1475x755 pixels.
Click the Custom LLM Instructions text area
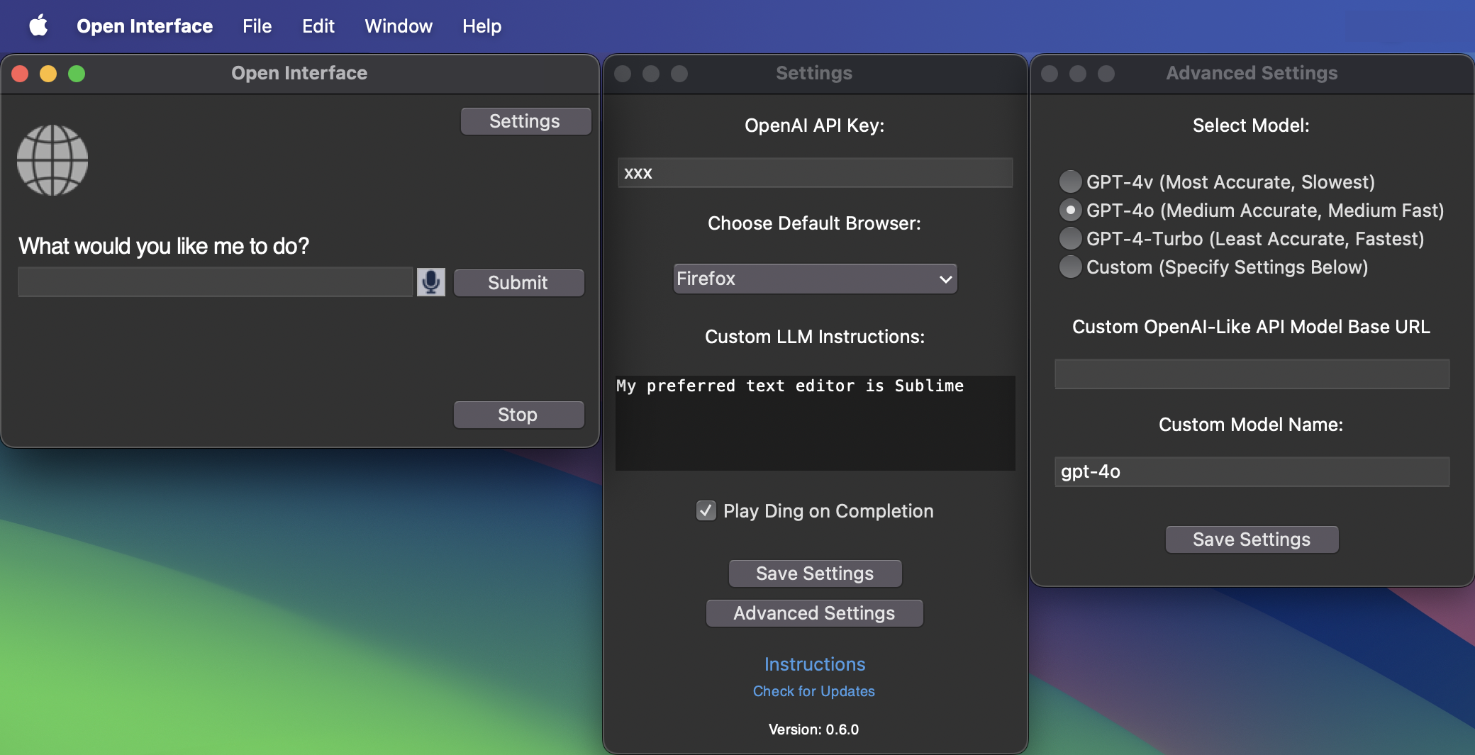(815, 423)
